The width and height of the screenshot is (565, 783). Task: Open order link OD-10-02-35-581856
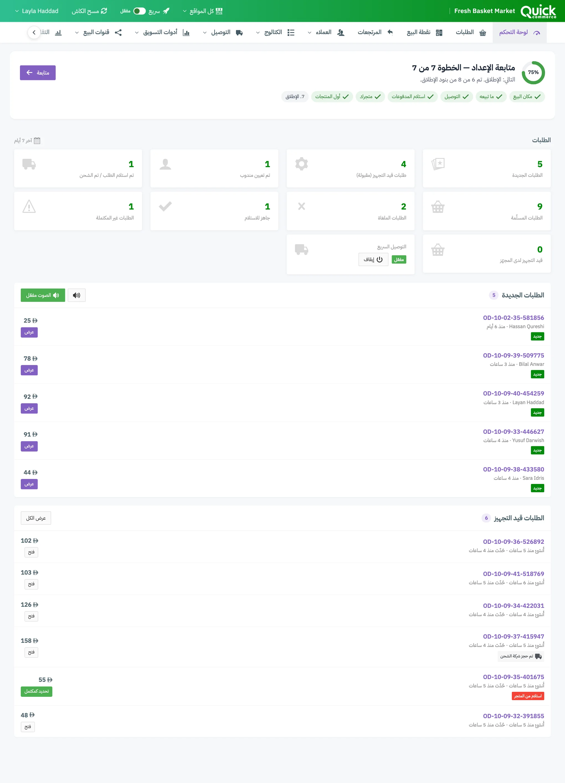(x=513, y=318)
